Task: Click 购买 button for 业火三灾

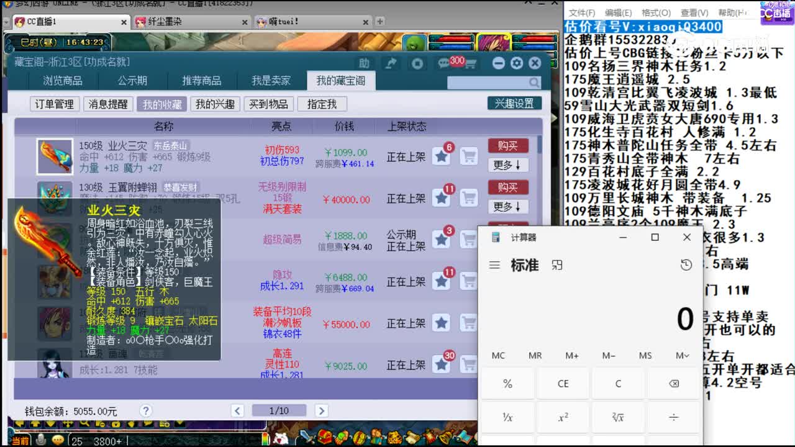Action: (x=508, y=146)
